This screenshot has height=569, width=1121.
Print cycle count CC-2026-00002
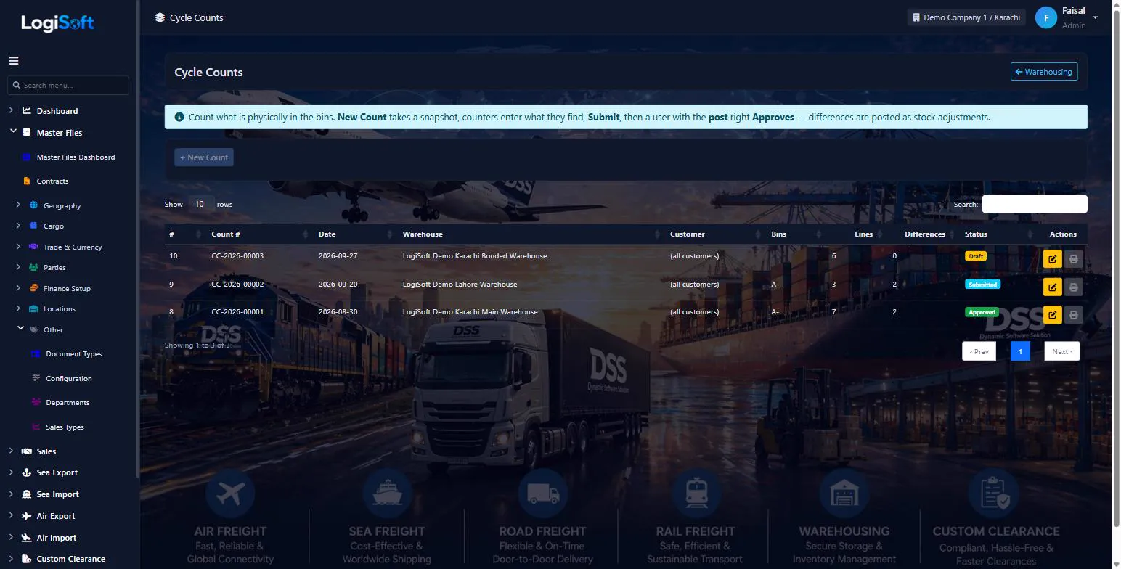1073,287
